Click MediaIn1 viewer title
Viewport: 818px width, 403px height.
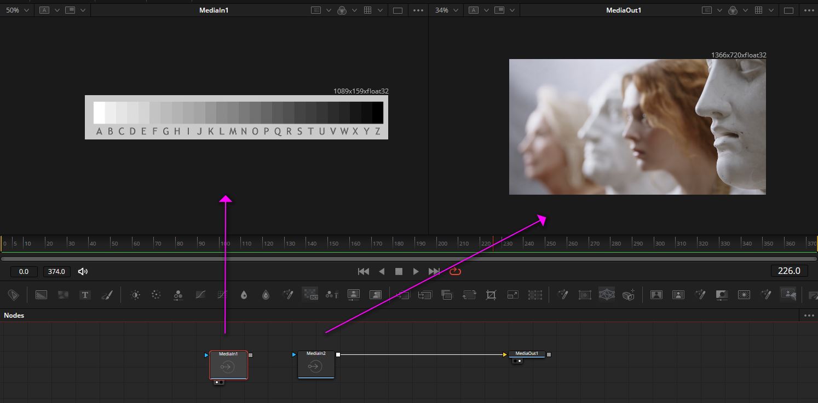[214, 10]
